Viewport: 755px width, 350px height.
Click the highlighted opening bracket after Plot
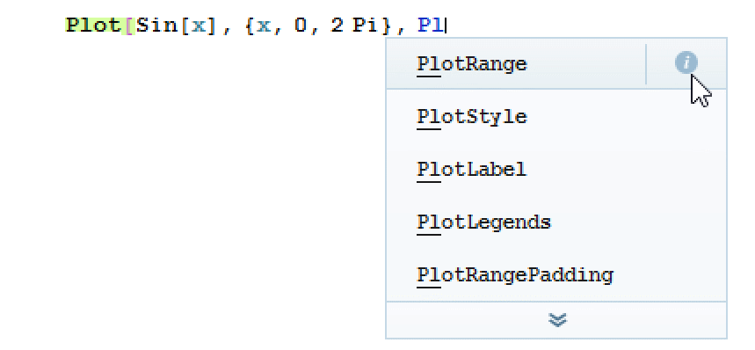130,25
